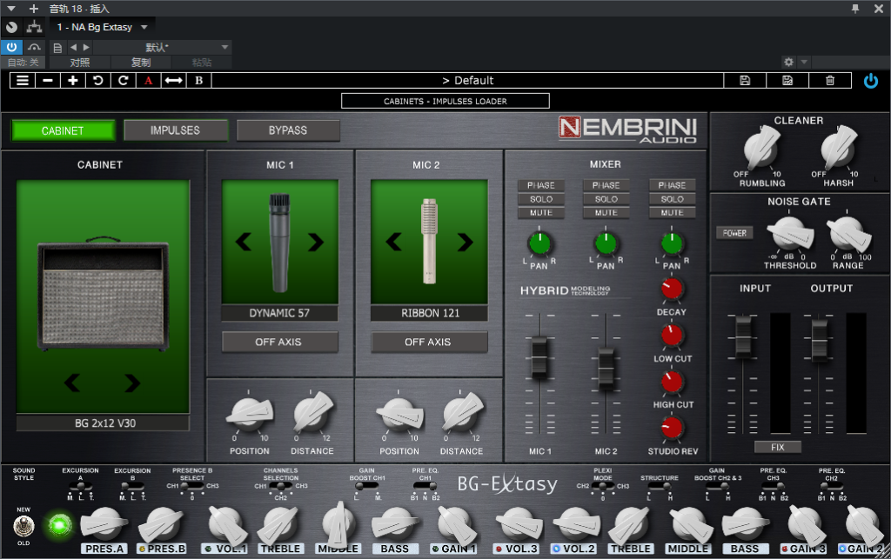Go to previous host preset arrow
The image size is (891, 559).
click(x=73, y=47)
